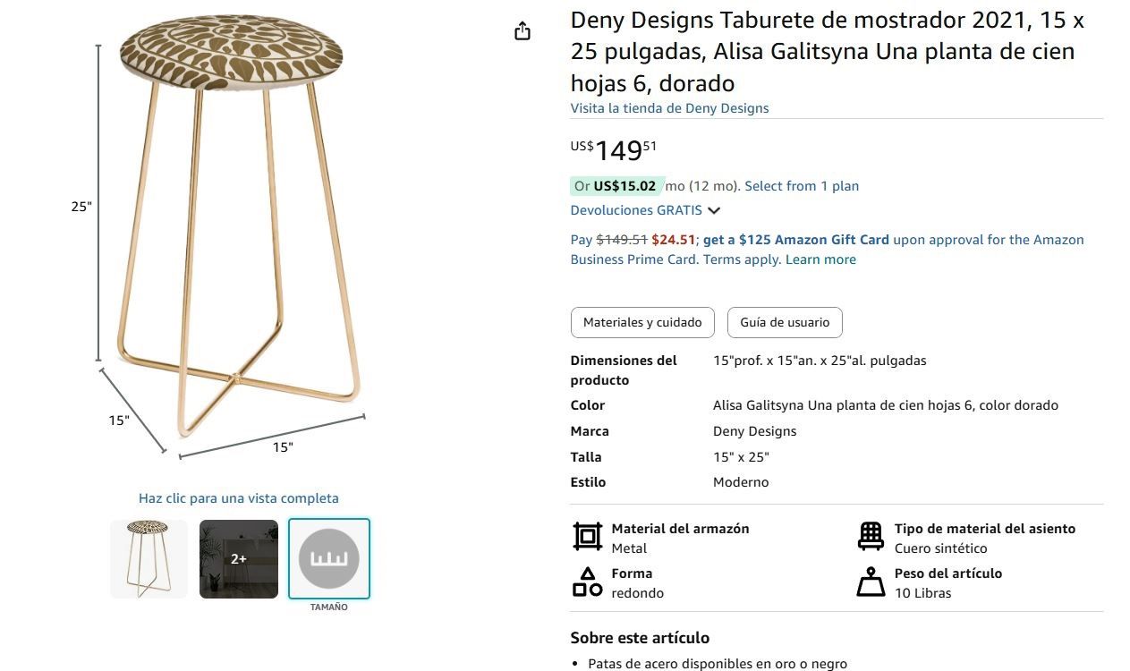This screenshot has height=671, width=1130.
Task: Click the Guía de usuario button
Action: 784,322
